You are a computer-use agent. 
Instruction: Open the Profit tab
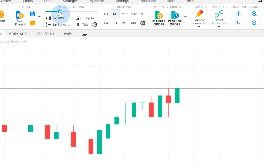(68, 34)
